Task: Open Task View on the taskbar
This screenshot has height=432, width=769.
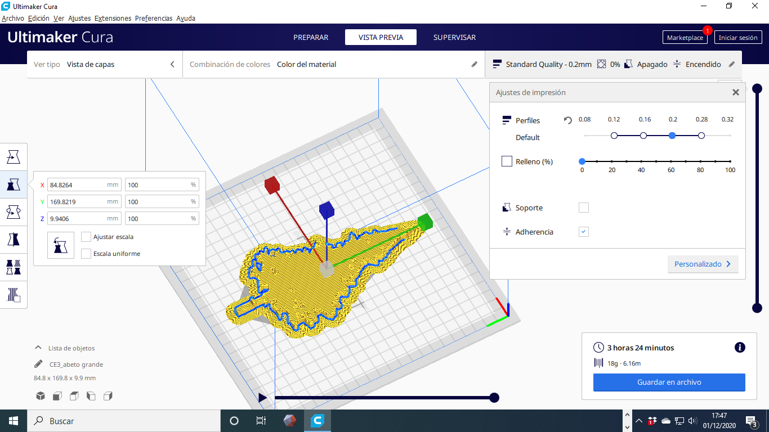Action: 261,421
